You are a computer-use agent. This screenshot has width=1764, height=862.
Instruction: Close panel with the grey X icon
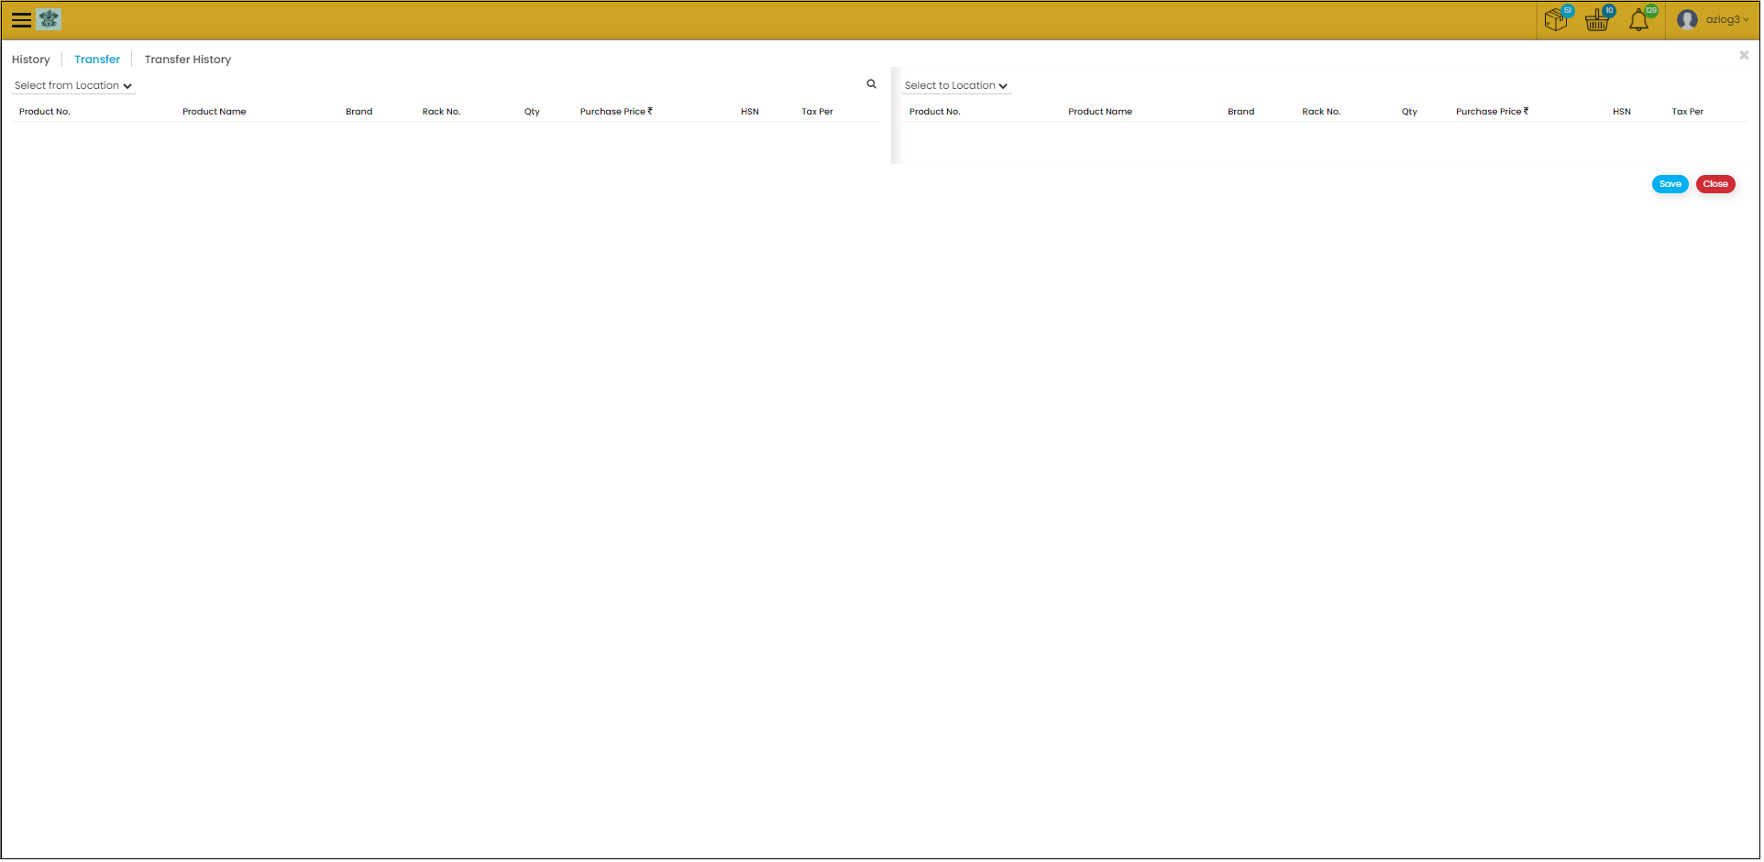pyautogui.click(x=1746, y=56)
